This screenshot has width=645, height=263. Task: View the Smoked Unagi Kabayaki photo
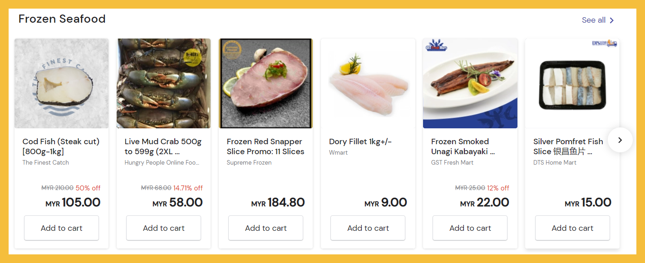[470, 83]
